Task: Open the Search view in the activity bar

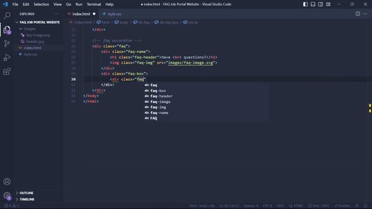Action: 7,16
